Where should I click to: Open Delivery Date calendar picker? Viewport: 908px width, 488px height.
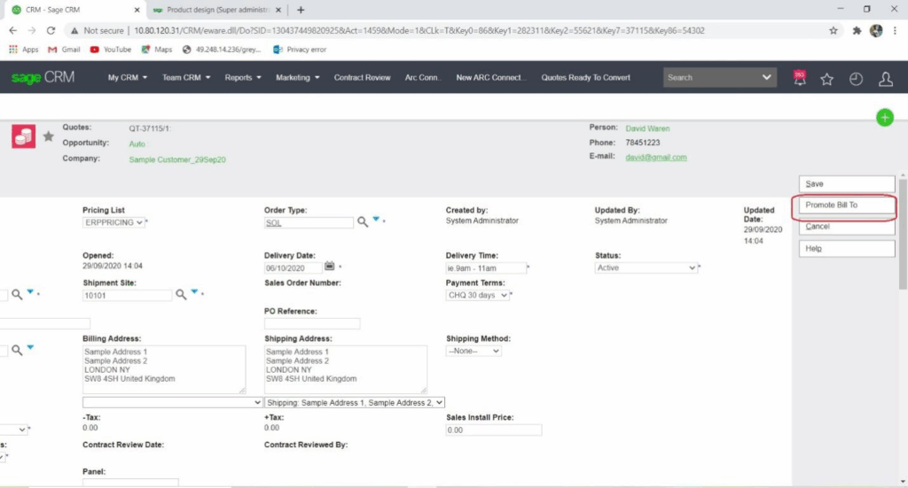pyautogui.click(x=330, y=266)
